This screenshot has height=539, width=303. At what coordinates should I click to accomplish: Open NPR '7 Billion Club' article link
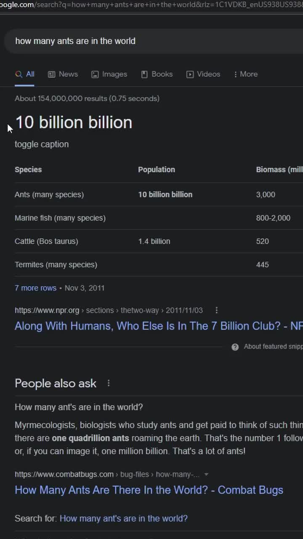click(x=158, y=326)
